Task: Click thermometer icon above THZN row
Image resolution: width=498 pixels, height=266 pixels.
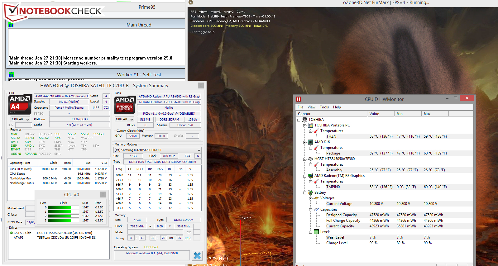Action: 316,131
